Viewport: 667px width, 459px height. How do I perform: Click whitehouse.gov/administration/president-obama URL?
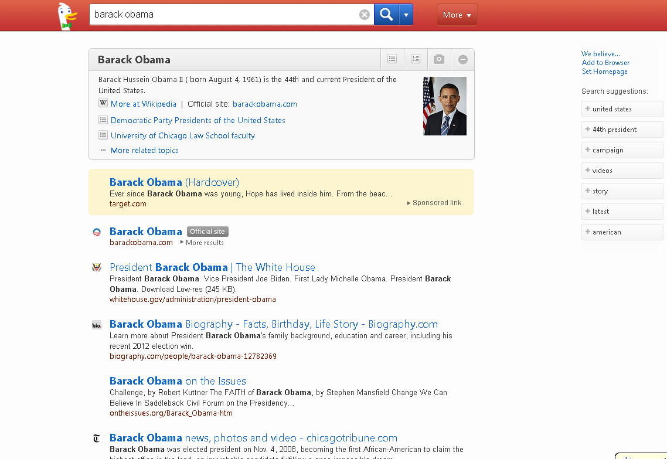pyautogui.click(x=193, y=300)
